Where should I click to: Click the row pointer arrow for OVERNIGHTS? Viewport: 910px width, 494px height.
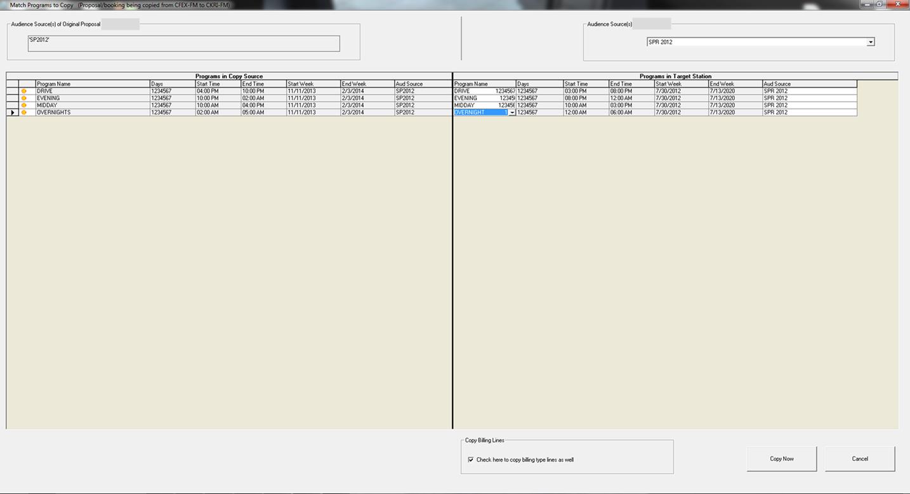pyautogui.click(x=13, y=112)
